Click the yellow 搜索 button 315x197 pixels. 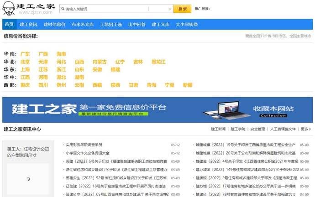183,9
